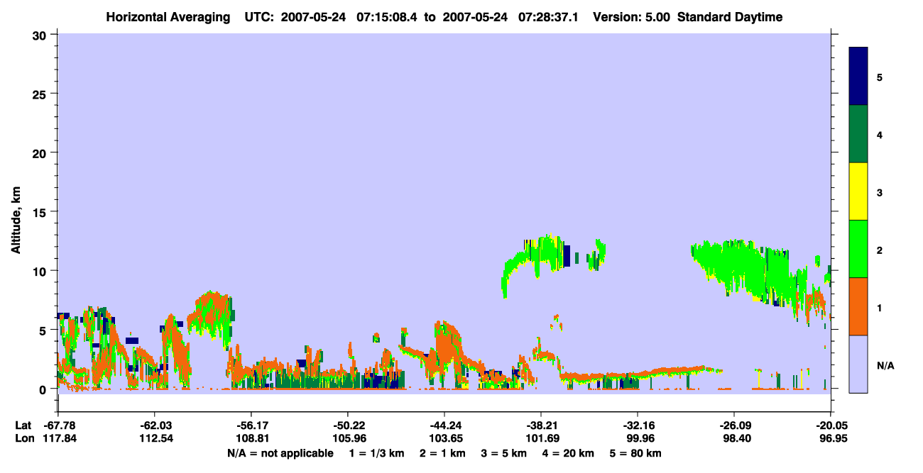Click longitude value 101.69

point(541,438)
